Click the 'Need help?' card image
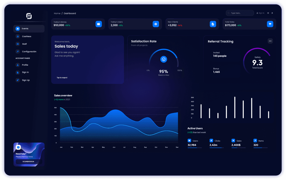Viewport: 286px width, 180px height. (x=29, y=155)
